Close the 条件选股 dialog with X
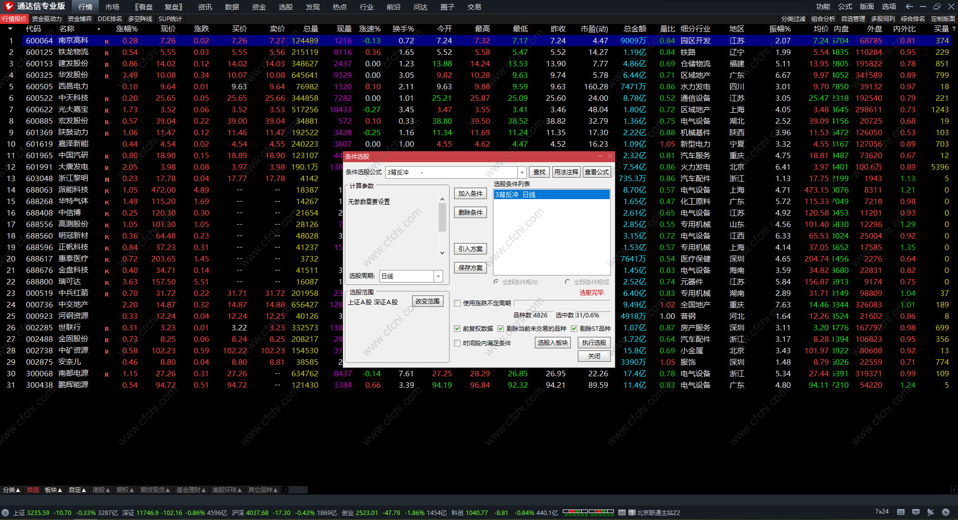The image size is (958, 520). pos(610,156)
